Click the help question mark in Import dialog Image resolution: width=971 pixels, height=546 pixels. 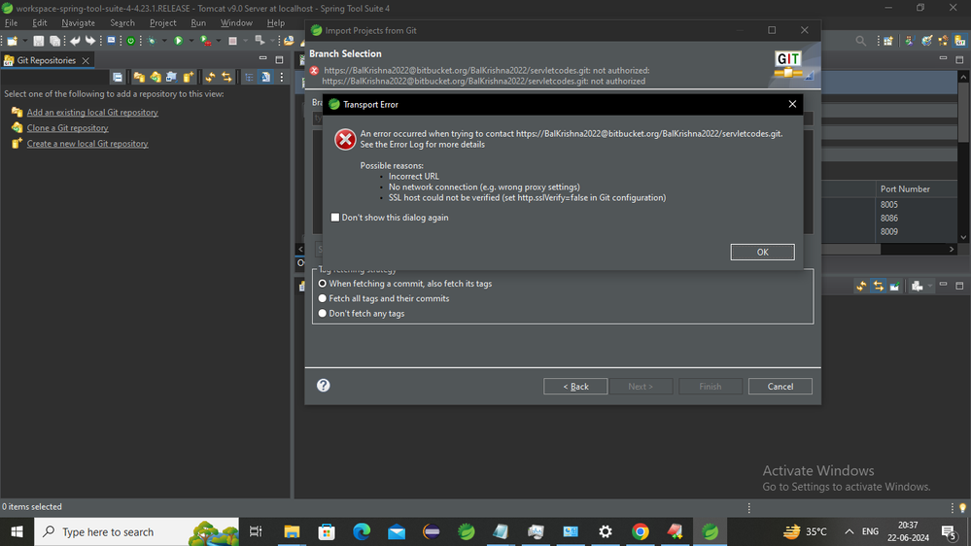click(x=324, y=385)
